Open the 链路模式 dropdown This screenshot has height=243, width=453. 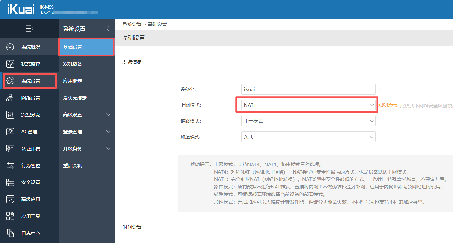pos(308,121)
